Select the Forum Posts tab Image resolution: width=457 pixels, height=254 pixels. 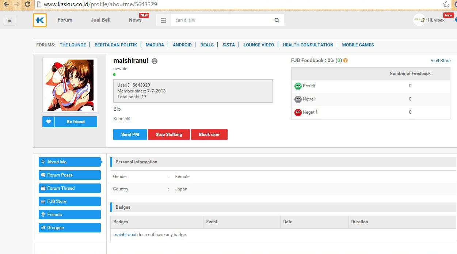70,175
